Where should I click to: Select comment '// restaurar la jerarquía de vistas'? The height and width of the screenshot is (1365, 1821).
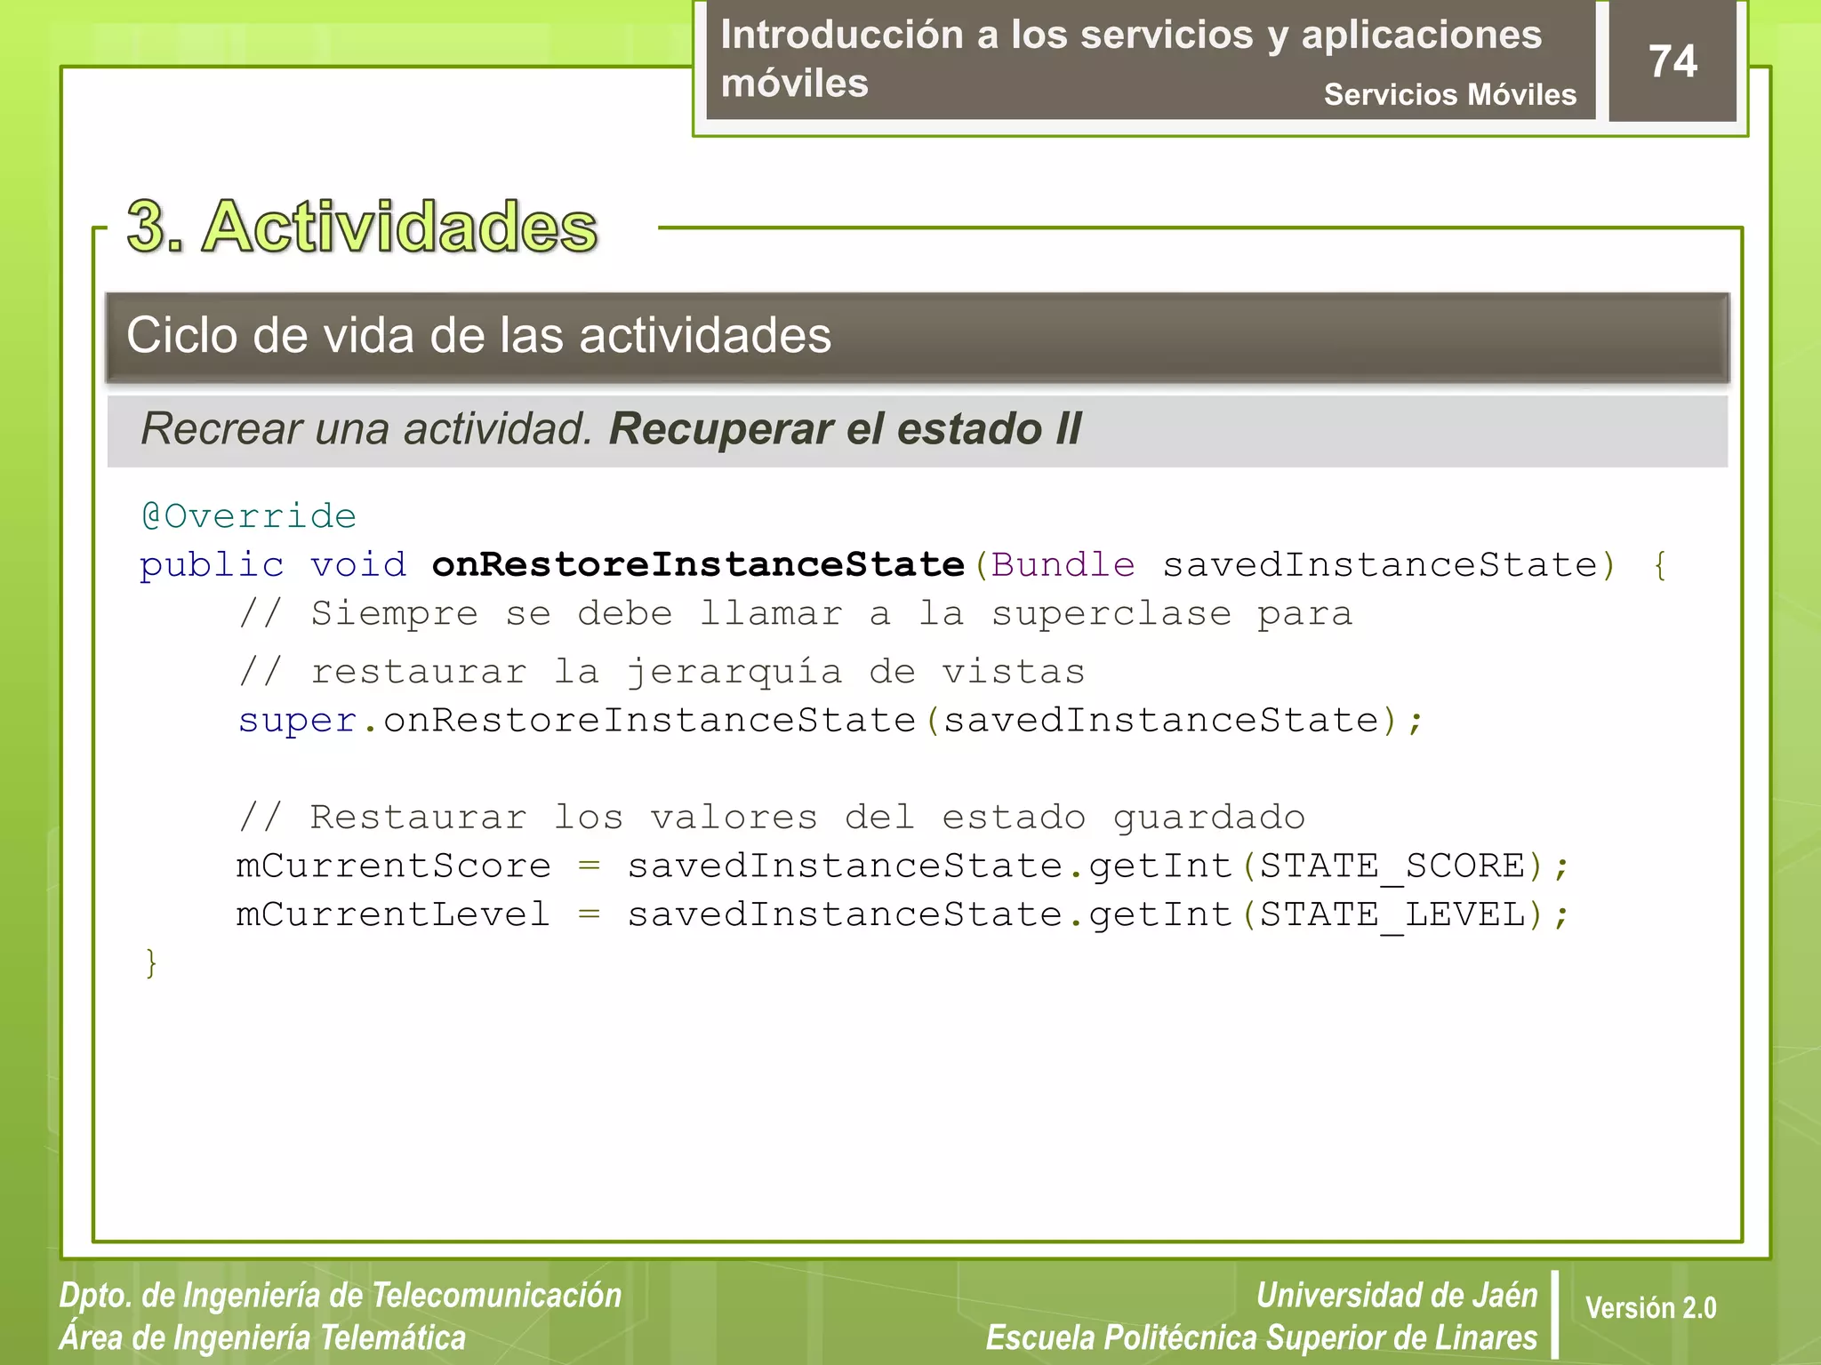pyautogui.click(x=662, y=672)
